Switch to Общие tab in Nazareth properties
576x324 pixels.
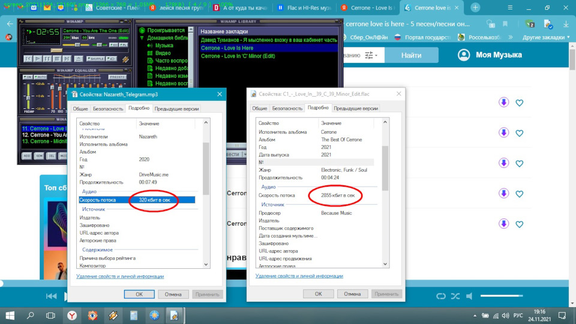point(80,109)
